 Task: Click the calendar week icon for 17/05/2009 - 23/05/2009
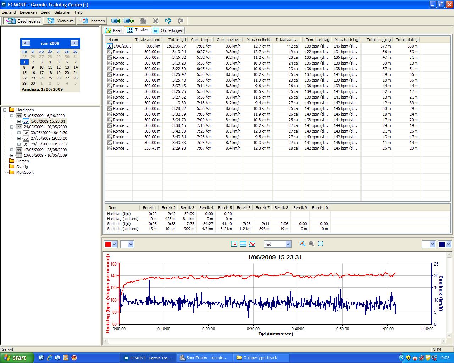[x=19, y=150]
